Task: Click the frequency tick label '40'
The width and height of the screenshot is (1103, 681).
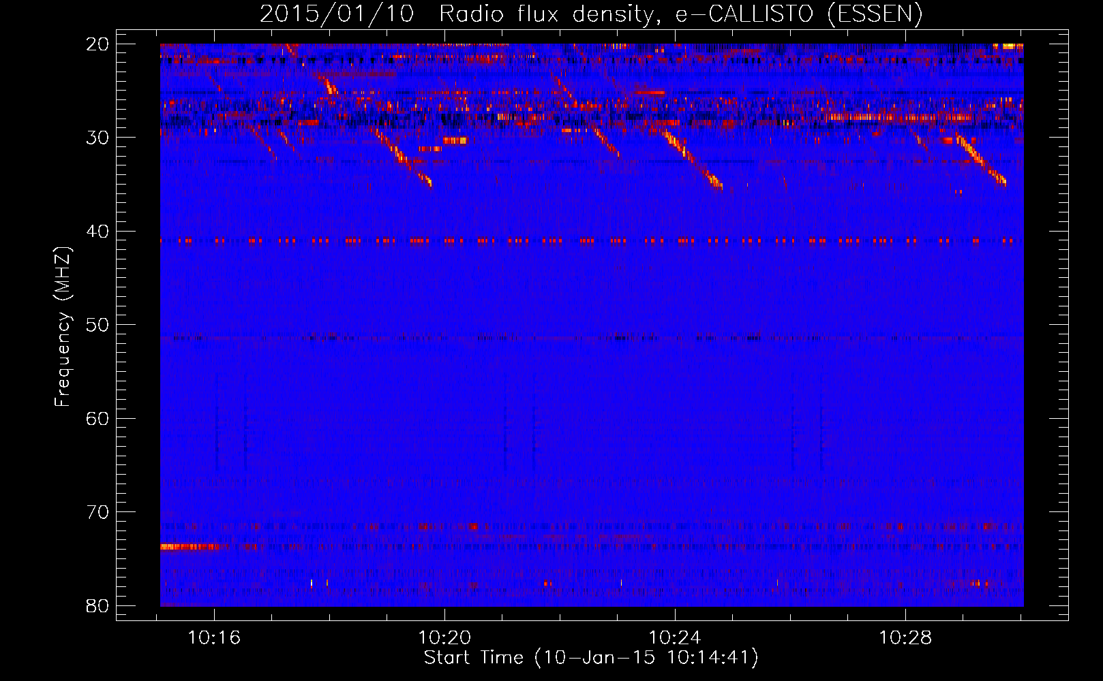Action: (97, 232)
